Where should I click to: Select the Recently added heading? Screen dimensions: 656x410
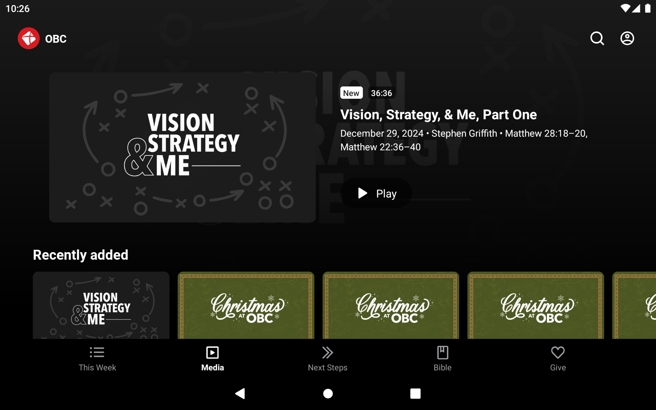coord(81,255)
